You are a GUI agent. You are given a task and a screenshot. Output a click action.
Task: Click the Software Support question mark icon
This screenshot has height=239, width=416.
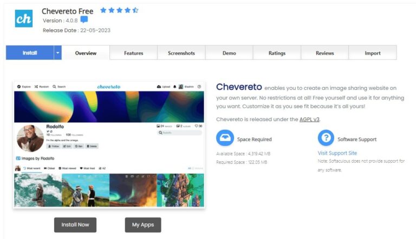(326, 138)
